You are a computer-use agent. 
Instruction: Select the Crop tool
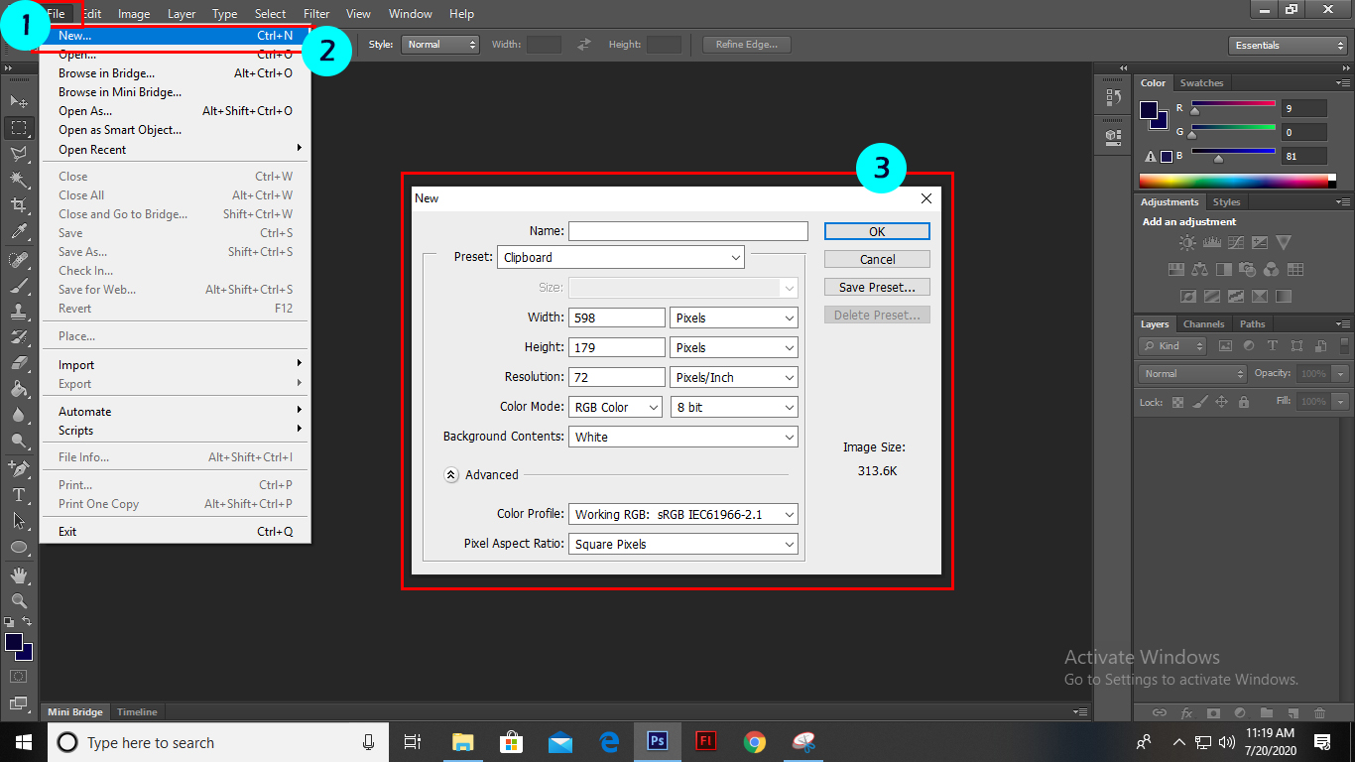tap(19, 205)
